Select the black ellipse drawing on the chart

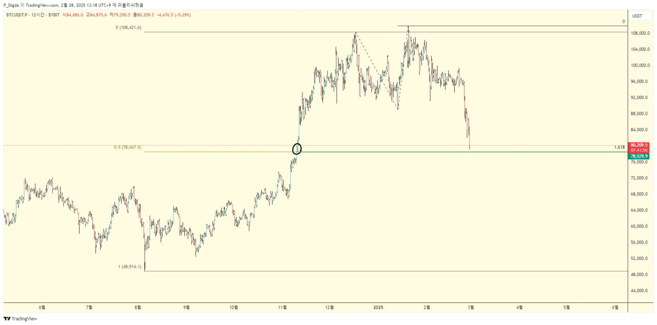[297, 149]
